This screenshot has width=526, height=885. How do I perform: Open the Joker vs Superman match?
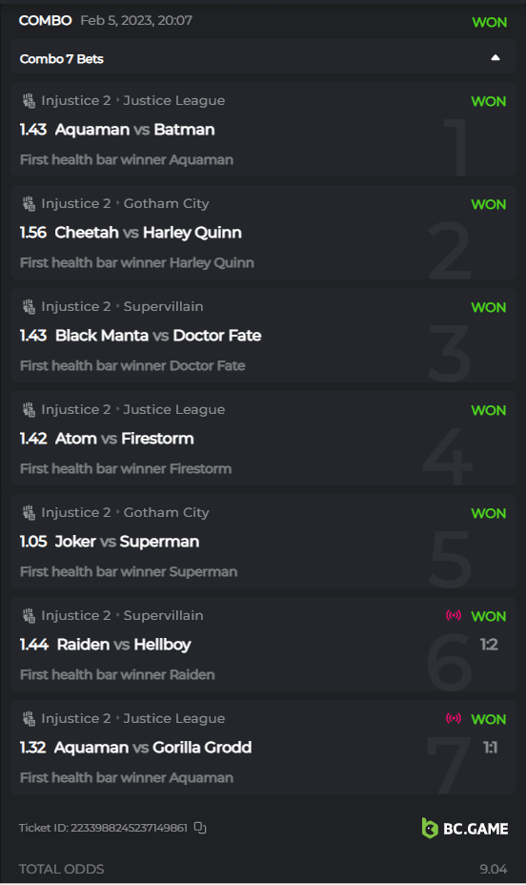tap(127, 542)
